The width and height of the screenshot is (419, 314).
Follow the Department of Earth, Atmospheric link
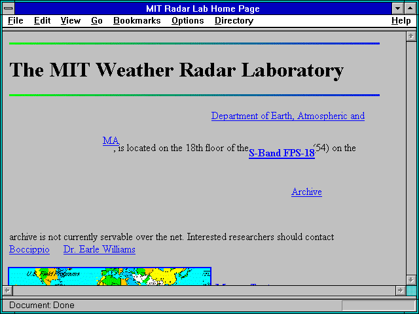[288, 116]
